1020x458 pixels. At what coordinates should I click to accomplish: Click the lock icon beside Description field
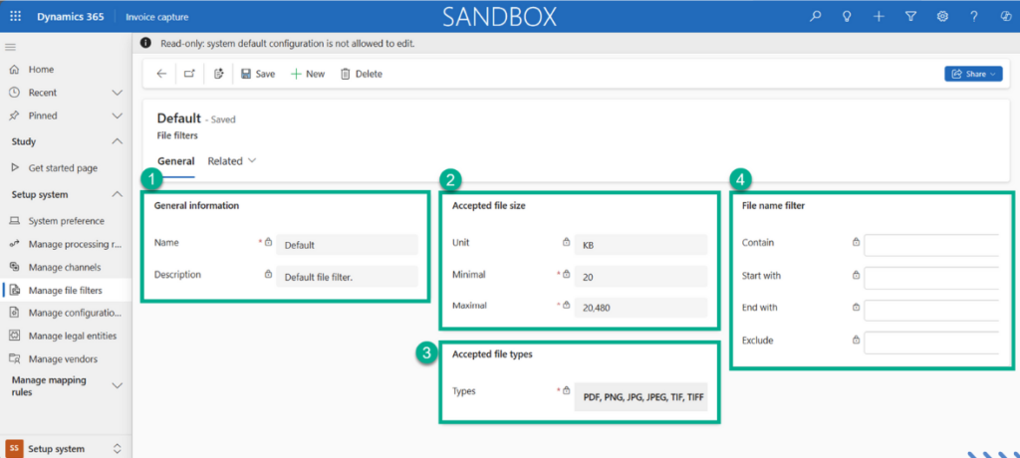click(268, 275)
